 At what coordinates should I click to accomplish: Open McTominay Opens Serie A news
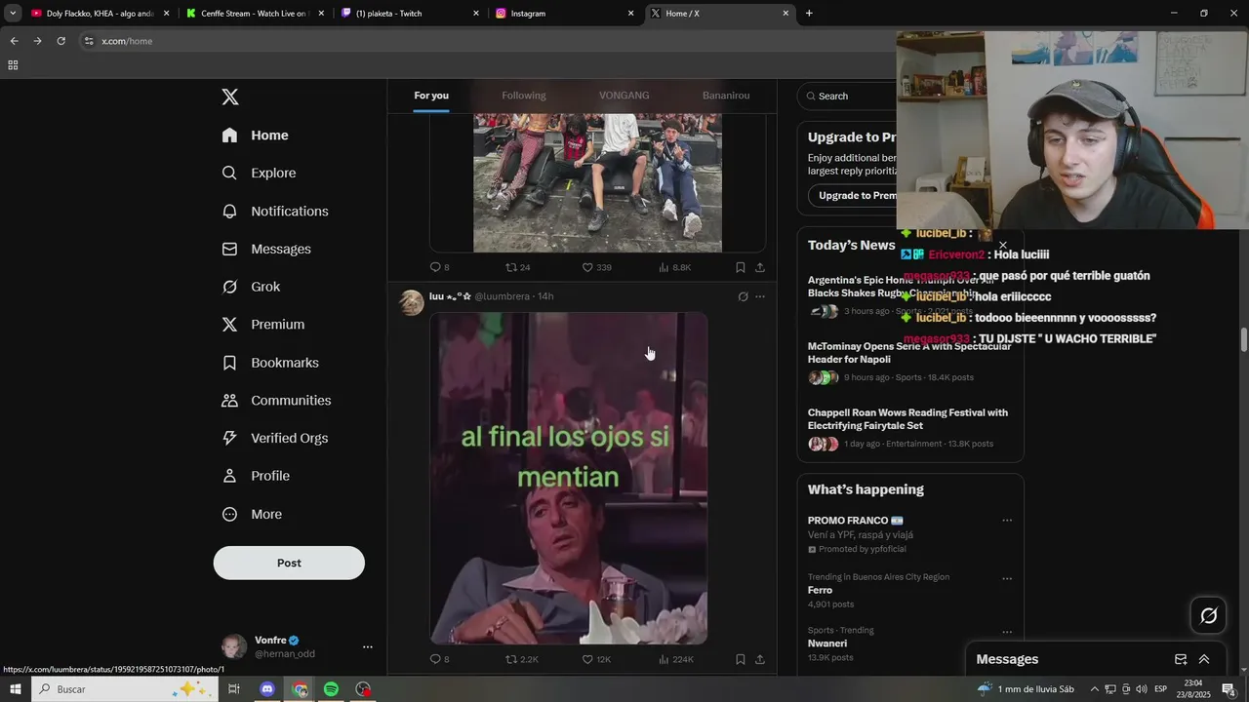(x=909, y=353)
